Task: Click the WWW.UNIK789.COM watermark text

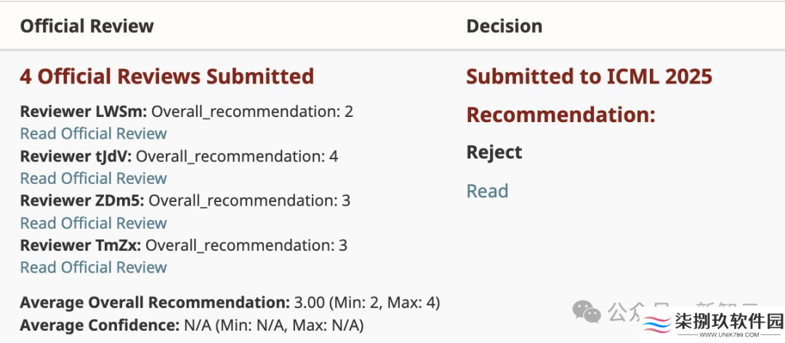Action: [x=728, y=334]
